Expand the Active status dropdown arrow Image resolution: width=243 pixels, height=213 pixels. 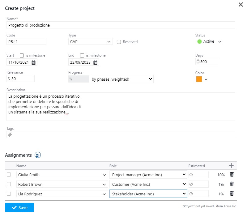220,42
